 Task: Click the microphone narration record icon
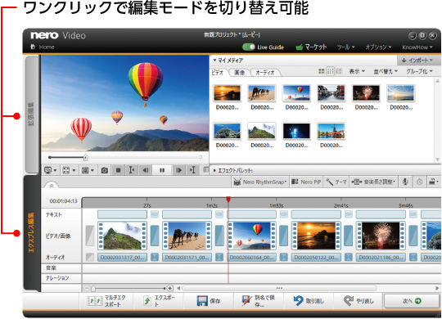tap(405, 182)
